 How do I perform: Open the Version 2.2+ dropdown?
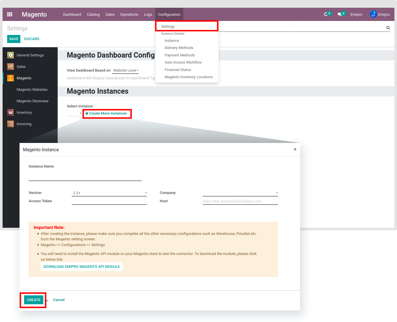109,193
